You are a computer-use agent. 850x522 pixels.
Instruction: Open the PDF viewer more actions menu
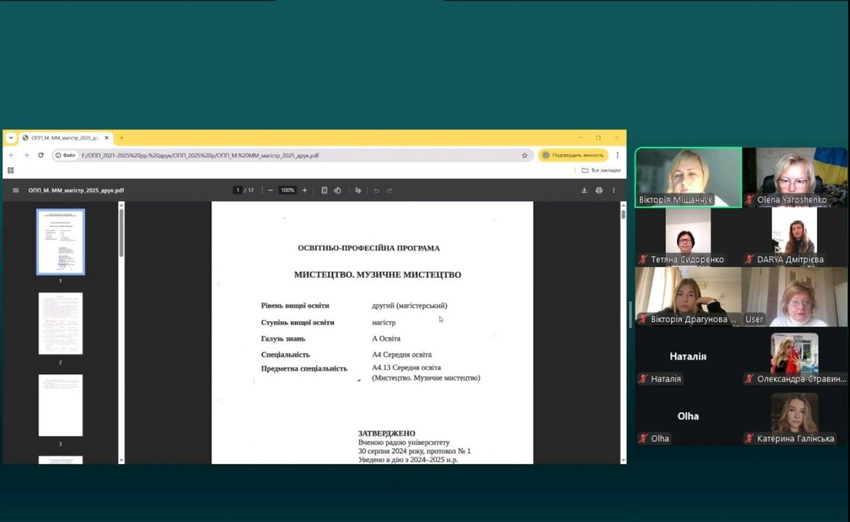[x=614, y=190]
